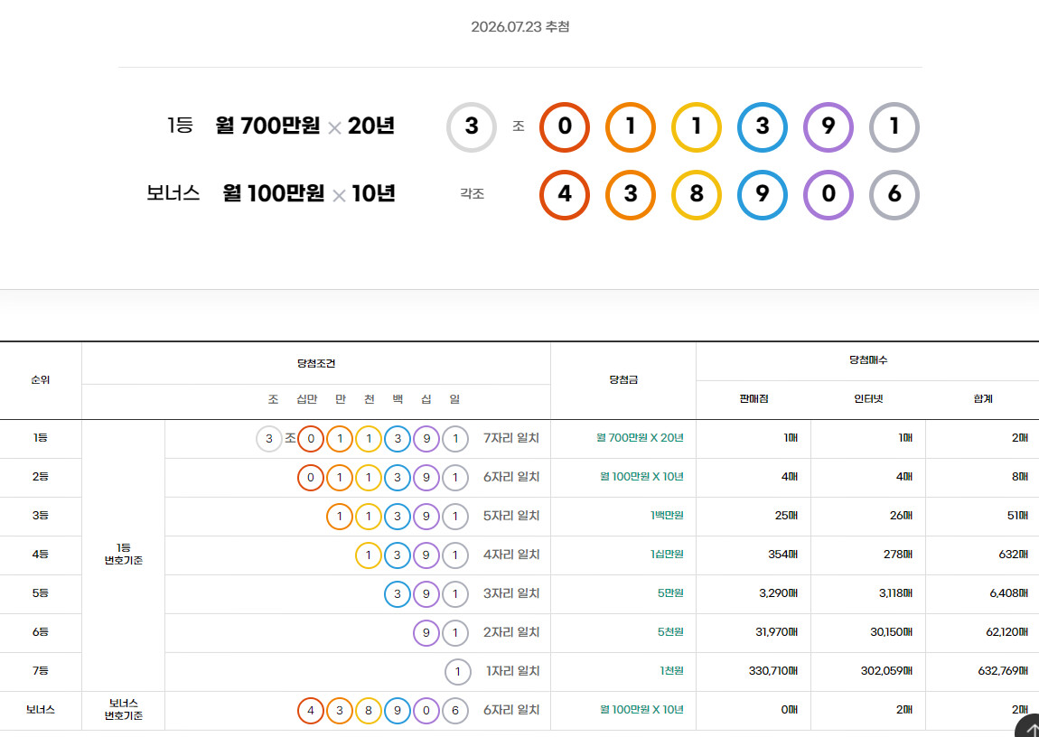Image resolution: width=1039 pixels, height=737 pixels.
Task: Click the 합계 column header
Action: (983, 398)
